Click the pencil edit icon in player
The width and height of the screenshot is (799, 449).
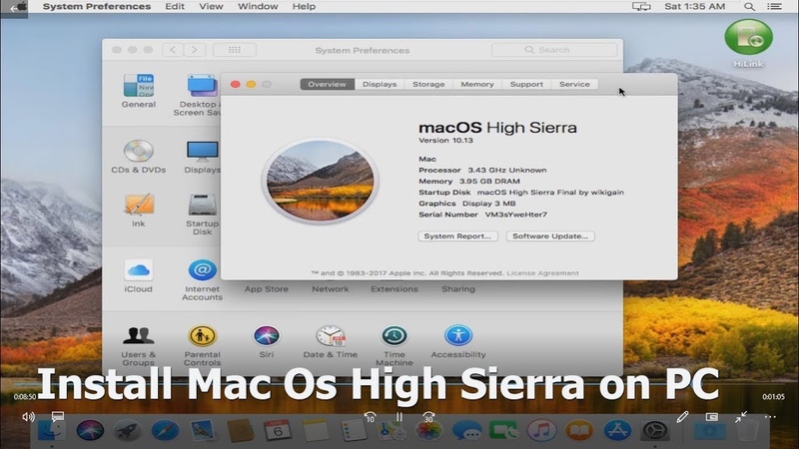(683, 417)
